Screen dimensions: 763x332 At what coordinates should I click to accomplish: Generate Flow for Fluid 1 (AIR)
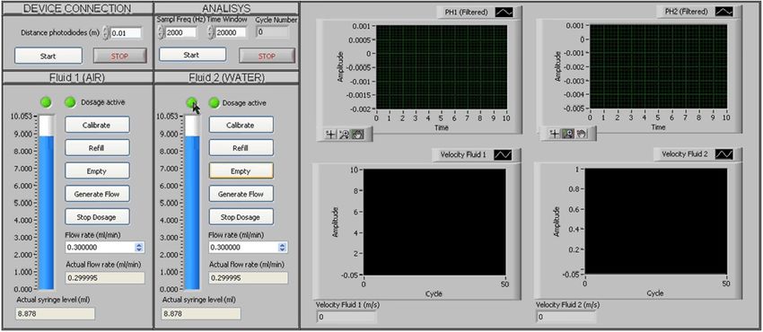(x=97, y=194)
